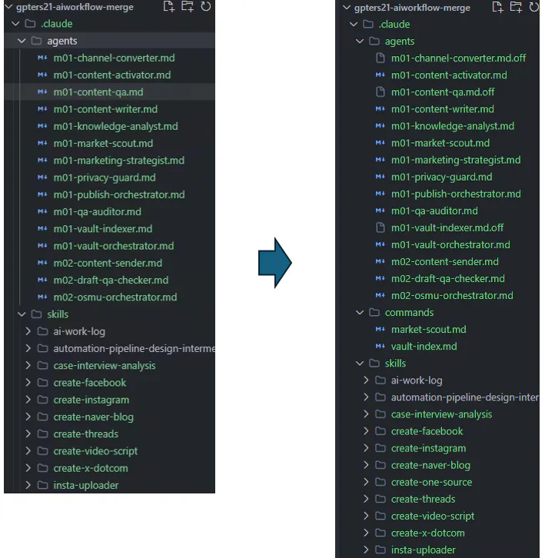Open m01-privacy-guard.md in right panel
This screenshot has width=545, height=558.
point(442,177)
